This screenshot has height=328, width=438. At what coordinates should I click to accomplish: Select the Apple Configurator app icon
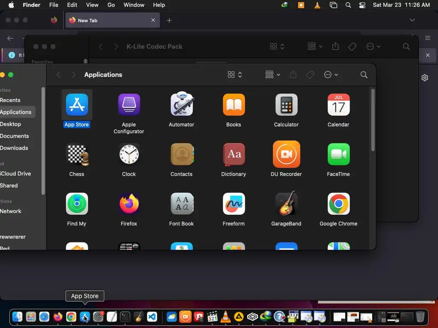[129, 105]
